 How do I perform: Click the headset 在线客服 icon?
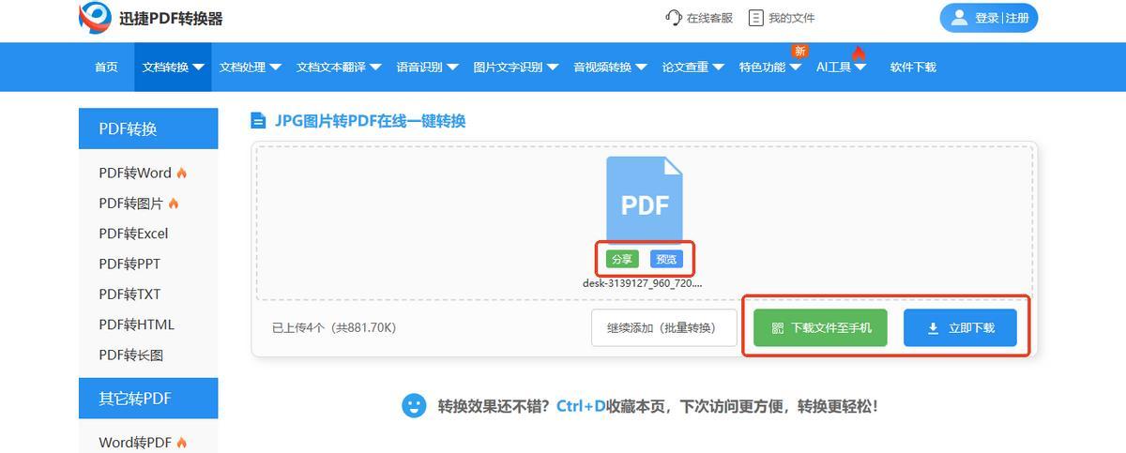673,18
